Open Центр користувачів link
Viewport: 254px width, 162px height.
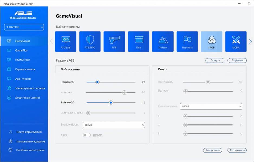(29, 132)
